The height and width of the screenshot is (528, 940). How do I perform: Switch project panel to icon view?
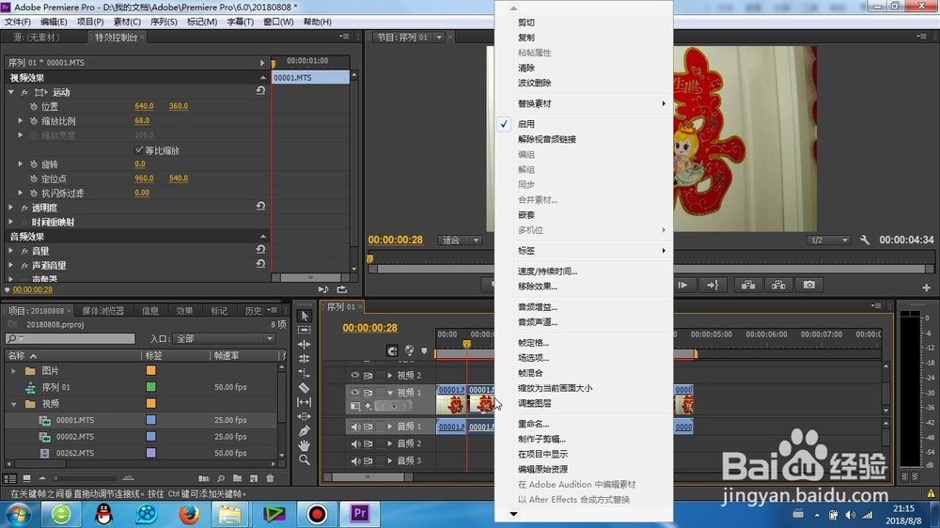coord(27,478)
